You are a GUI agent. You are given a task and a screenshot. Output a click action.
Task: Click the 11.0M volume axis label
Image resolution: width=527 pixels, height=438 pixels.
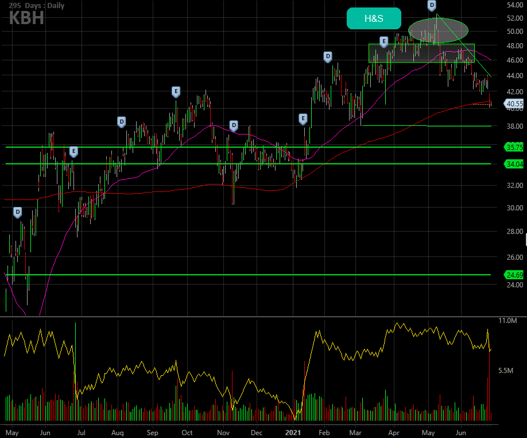coord(507,321)
